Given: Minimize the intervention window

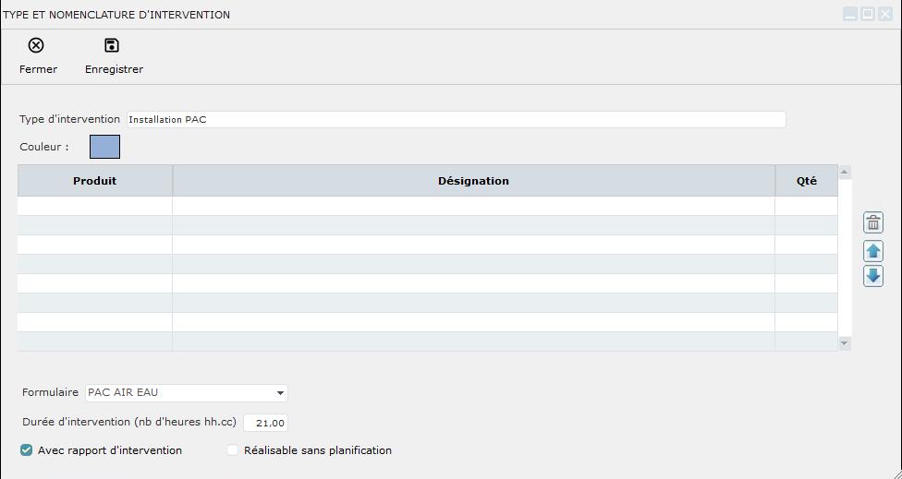Looking at the screenshot, I should pyautogui.click(x=850, y=15).
